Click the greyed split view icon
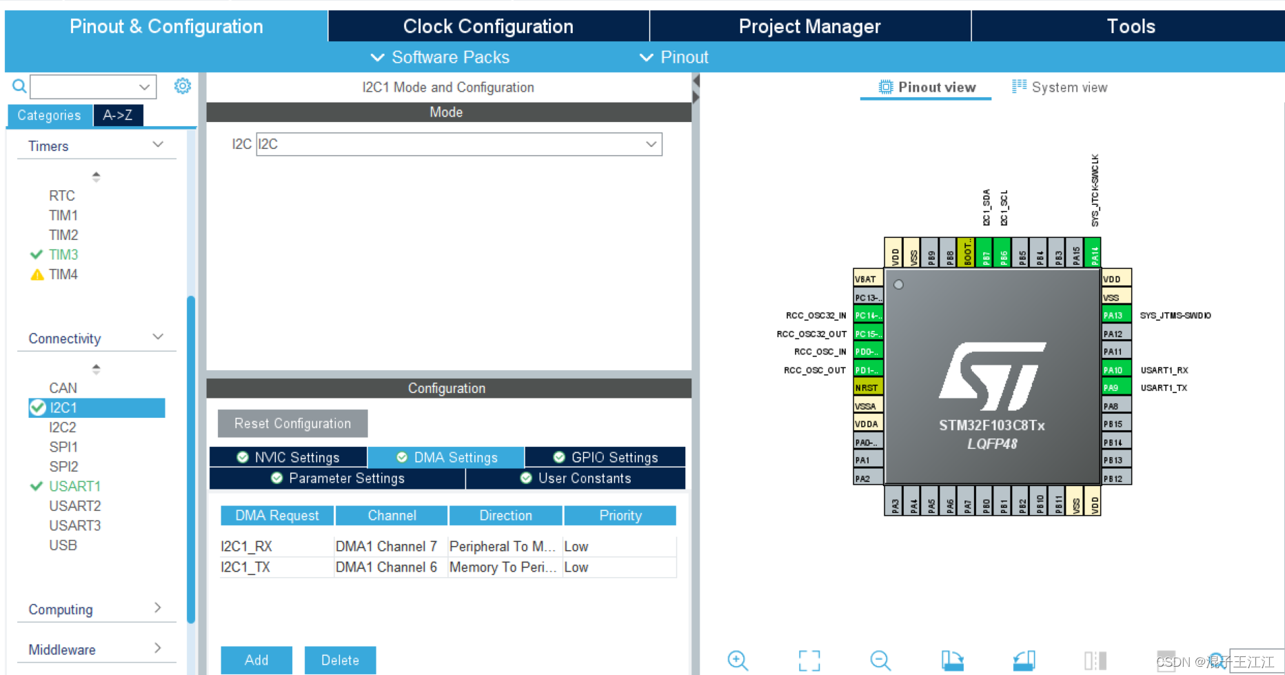Image resolution: width=1285 pixels, height=675 pixels. click(1095, 661)
